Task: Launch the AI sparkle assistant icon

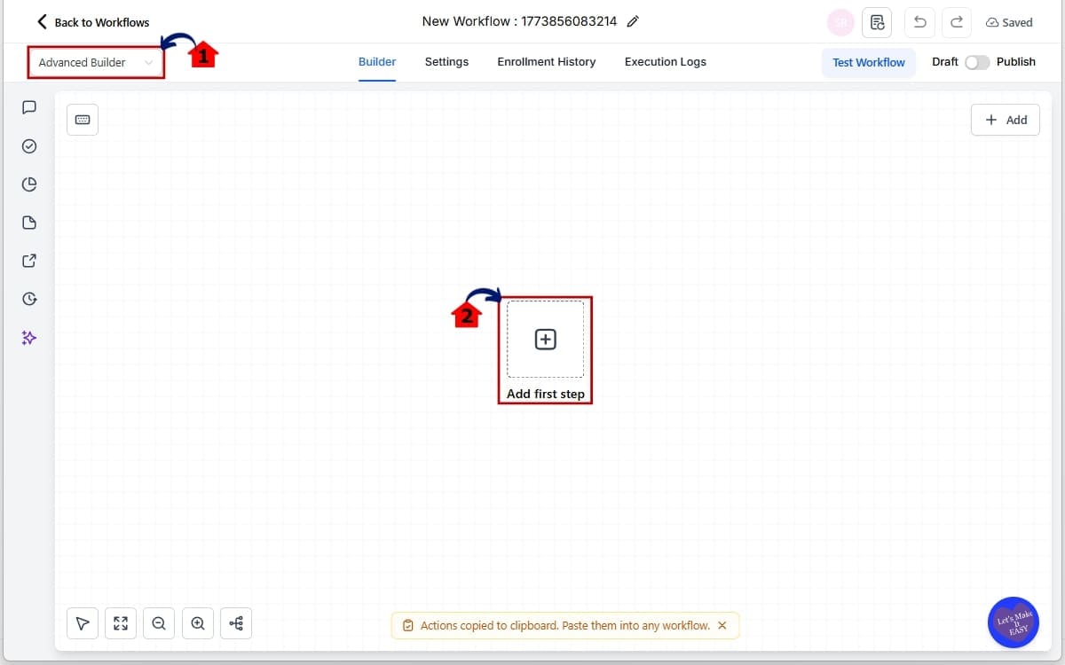Action: click(28, 338)
